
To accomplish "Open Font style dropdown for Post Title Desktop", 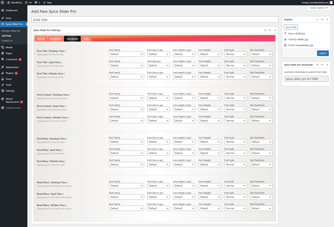I will click(x=235, y=54).
